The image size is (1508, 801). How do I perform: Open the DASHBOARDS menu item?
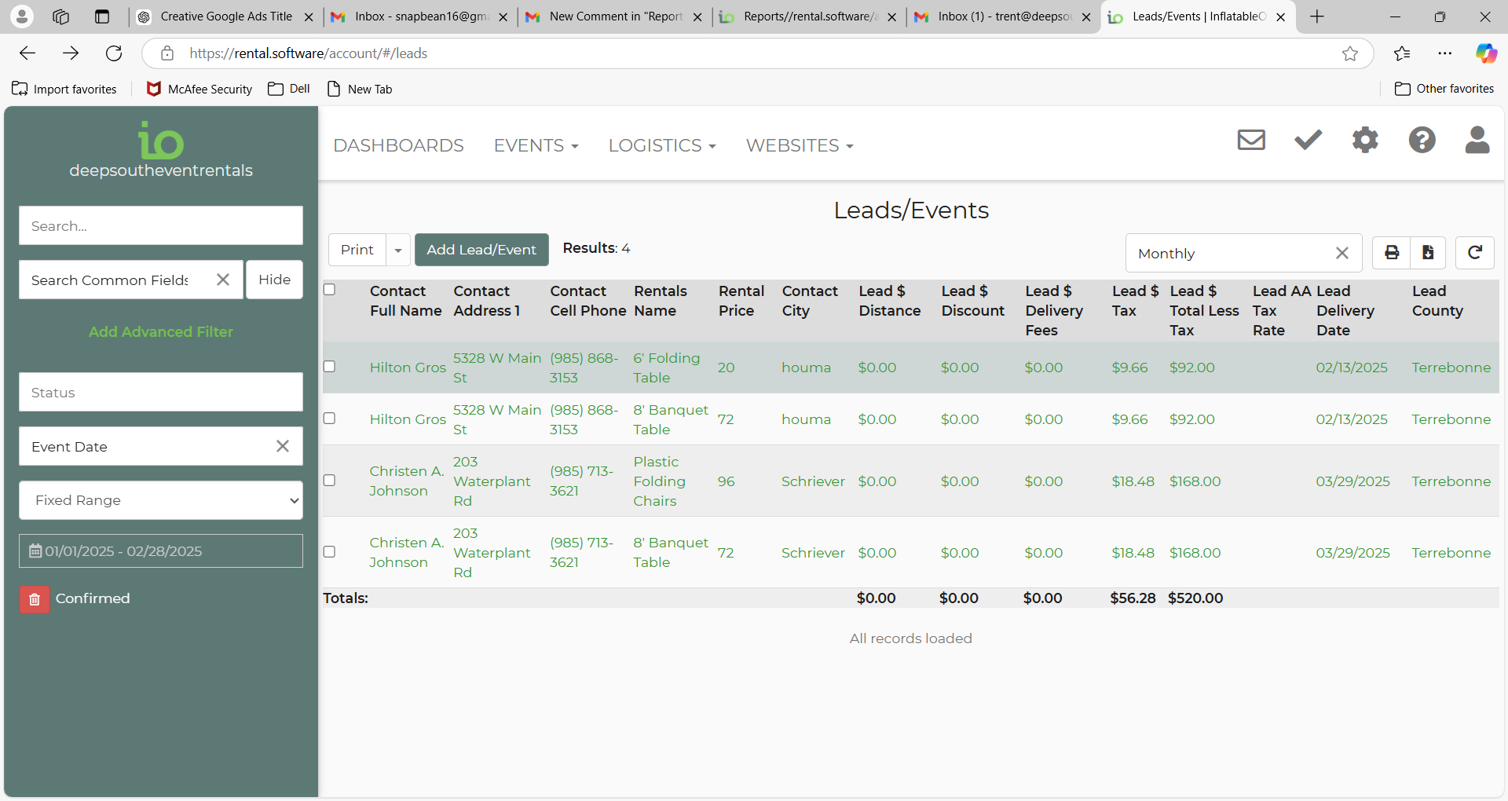tap(398, 145)
